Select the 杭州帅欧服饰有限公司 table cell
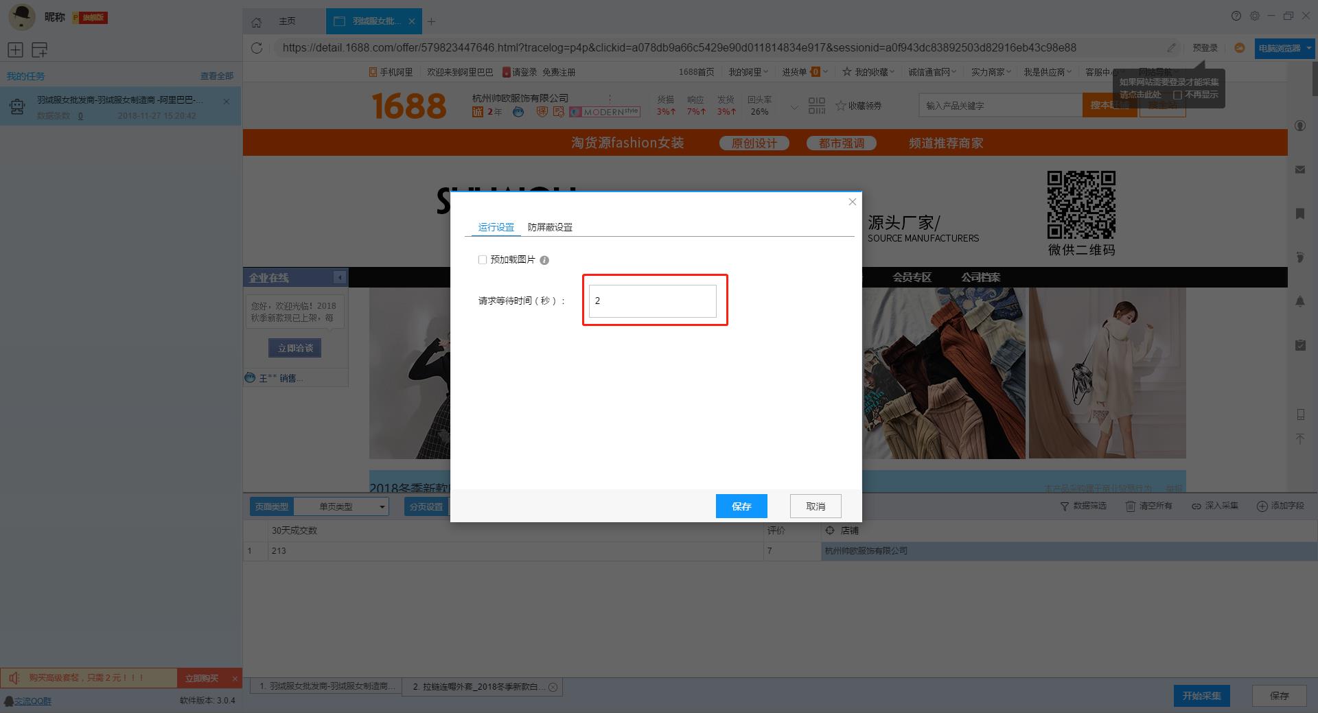Viewport: 1318px width, 713px height. point(1069,550)
